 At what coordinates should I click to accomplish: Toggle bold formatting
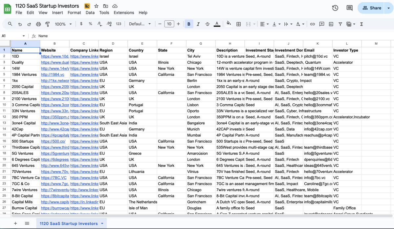pos(189,24)
